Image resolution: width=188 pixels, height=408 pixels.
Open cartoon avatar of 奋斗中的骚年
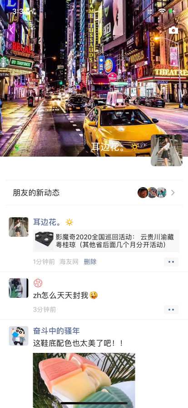click(19, 336)
